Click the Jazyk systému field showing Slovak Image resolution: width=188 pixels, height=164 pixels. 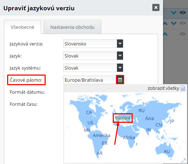[x=90, y=68]
